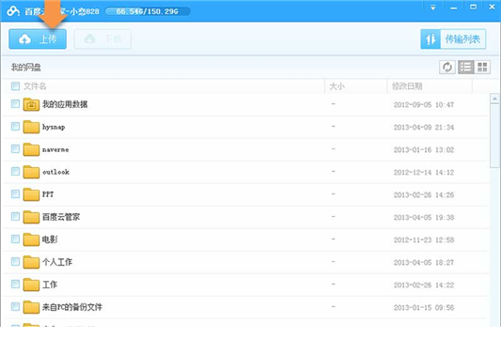Select the hysnap folder name
The image size is (501, 339).
pyautogui.click(x=54, y=127)
